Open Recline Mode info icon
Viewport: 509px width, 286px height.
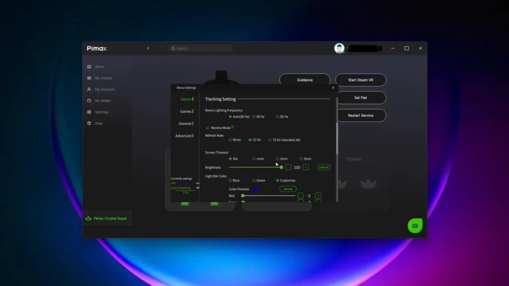point(233,127)
